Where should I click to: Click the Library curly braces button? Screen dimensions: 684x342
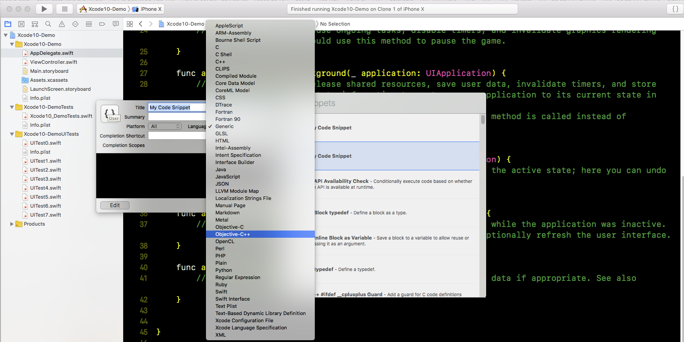pyautogui.click(x=675, y=9)
